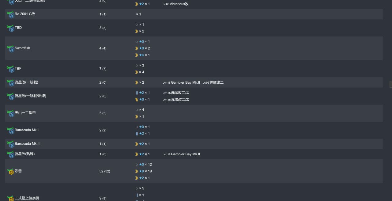This screenshot has height=201, width=392.
Task: Click the small handle at the right edge
Action: pyautogui.click(x=391, y=84)
